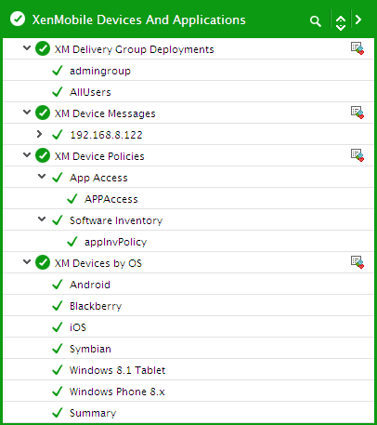Open diagnosis icon for XM Device Policies
Screen dimensions: 377x425
tap(357, 155)
